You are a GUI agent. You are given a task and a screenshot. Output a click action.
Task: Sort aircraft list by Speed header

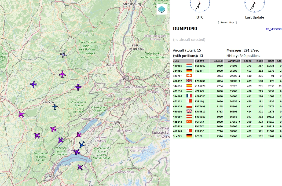pyautogui.click(x=248, y=61)
